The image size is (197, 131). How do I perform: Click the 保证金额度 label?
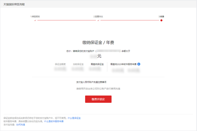[x=60, y=64]
